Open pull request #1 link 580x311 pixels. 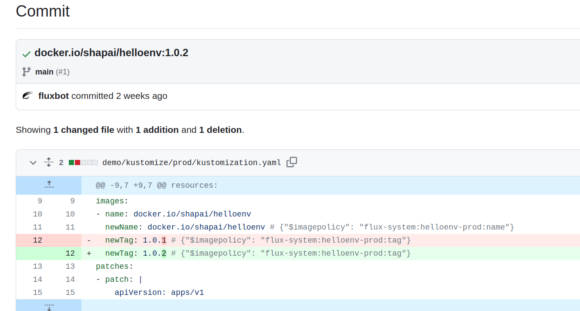63,72
